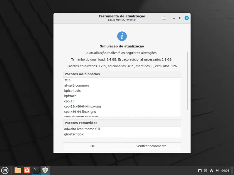Screen dimensions: 234x175
Task: Open the Firefox browser from the panel
Action: 27,170
